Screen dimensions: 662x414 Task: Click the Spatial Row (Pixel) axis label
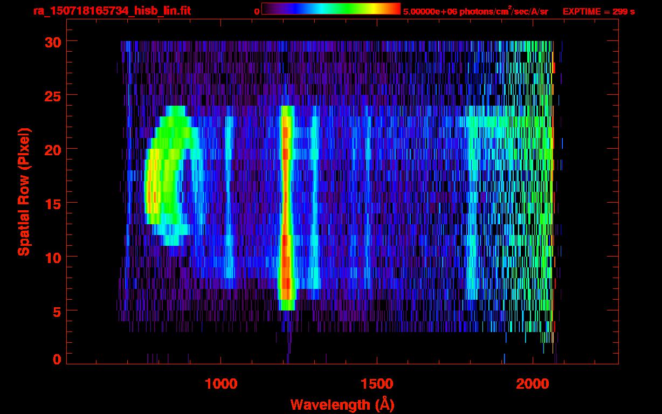tap(24, 191)
